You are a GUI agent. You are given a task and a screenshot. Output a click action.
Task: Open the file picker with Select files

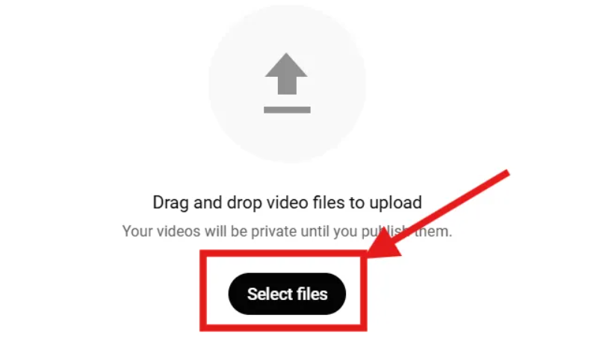coord(287,294)
